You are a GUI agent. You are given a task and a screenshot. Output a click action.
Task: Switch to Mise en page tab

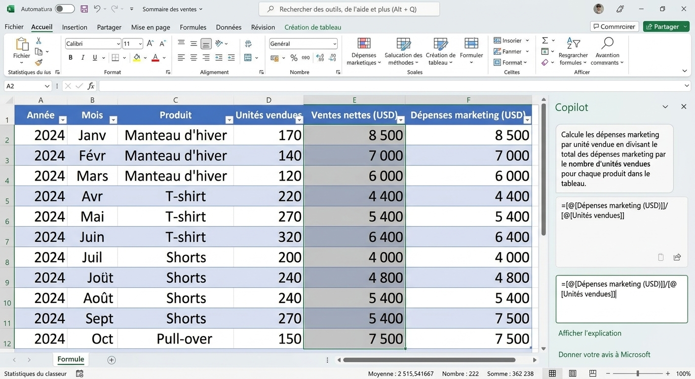click(151, 27)
